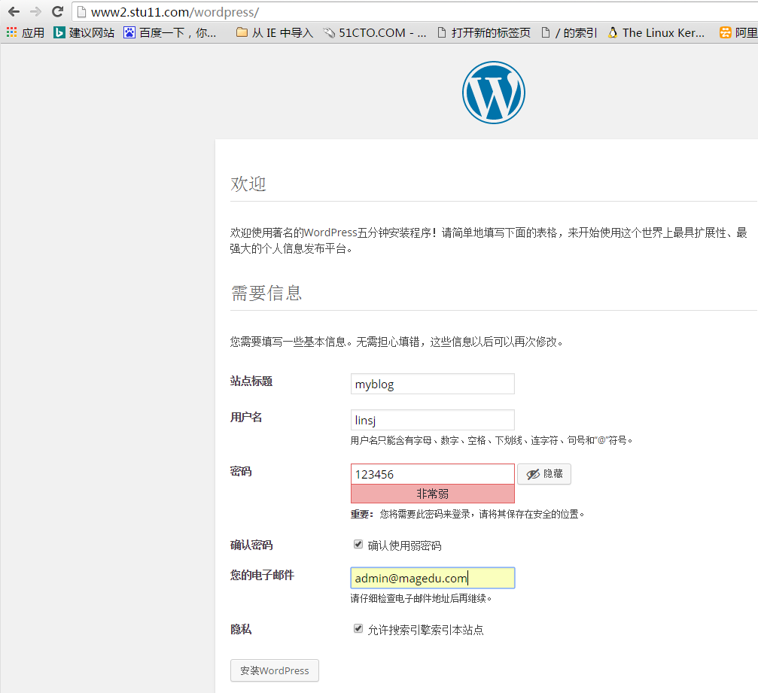
Task: Click the 欢迎 heading
Action: (x=248, y=184)
